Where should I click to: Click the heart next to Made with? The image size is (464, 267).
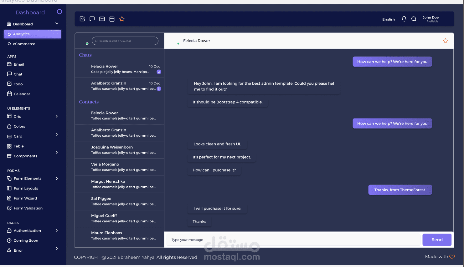(452, 257)
